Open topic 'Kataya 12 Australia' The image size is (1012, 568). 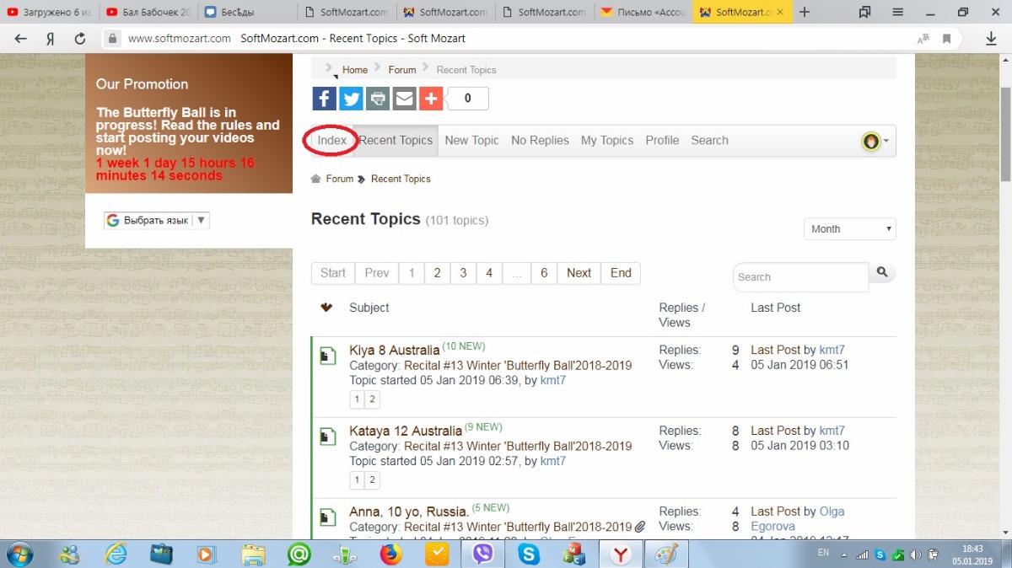(x=406, y=431)
